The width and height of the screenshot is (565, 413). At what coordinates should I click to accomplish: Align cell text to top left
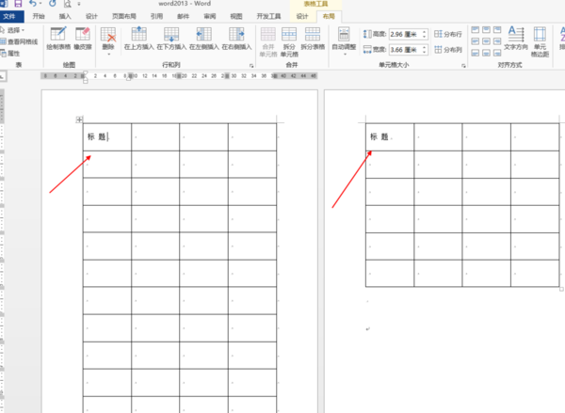[476, 30]
